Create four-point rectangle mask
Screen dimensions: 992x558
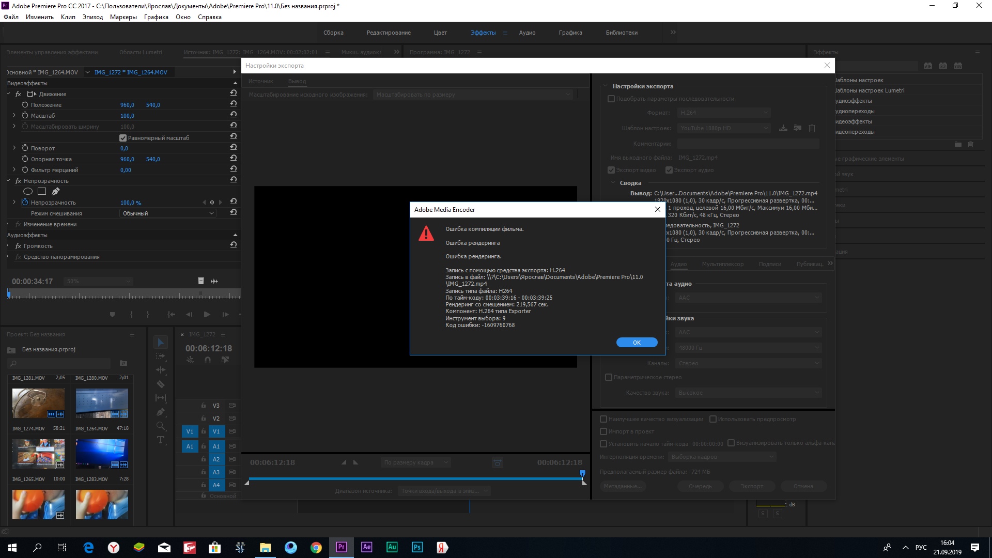point(42,191)
